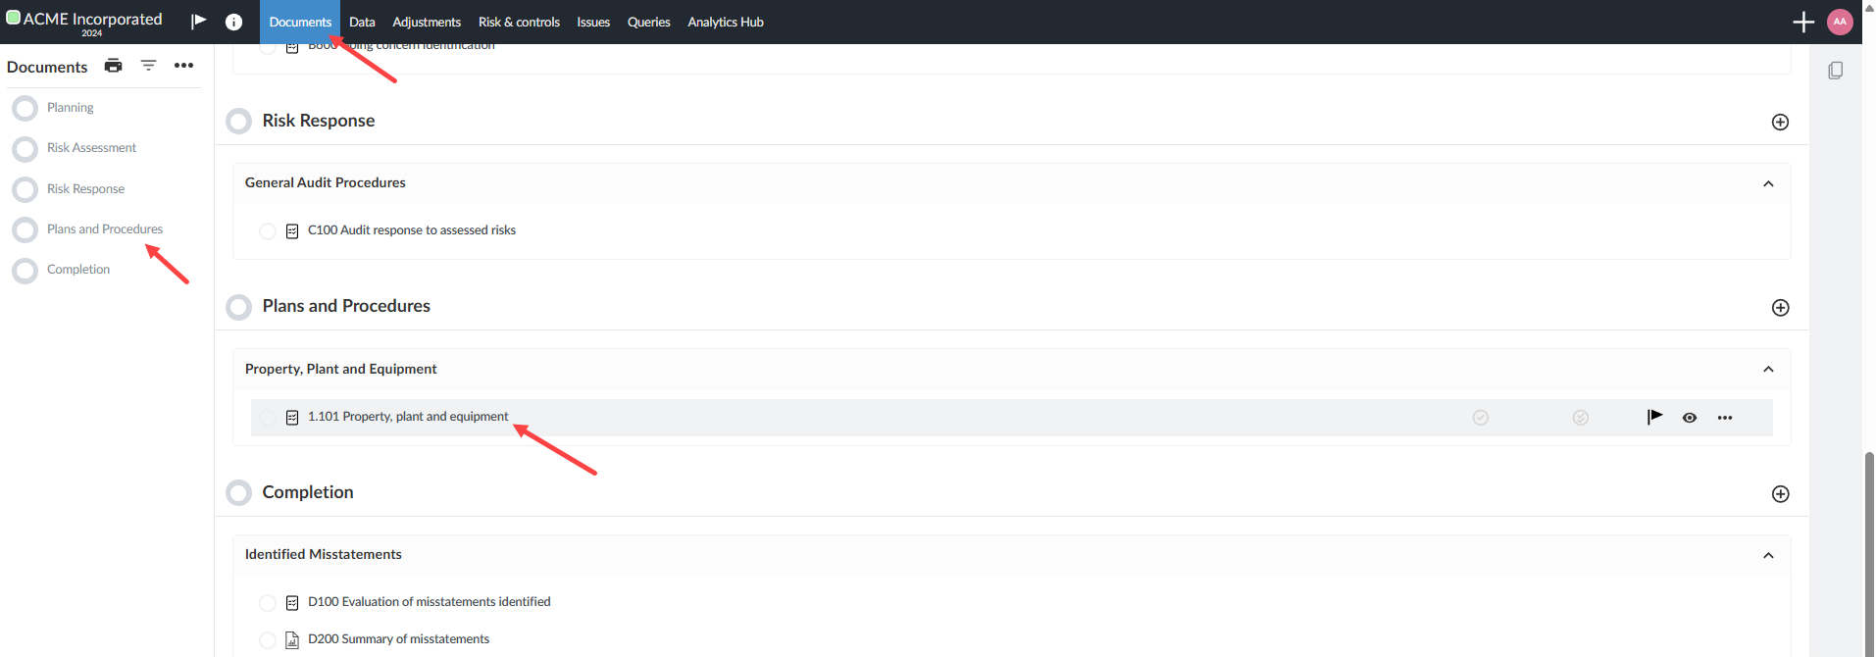Screen dimensions: 1876x657
Task: Open the engagement info icon
Action: coord(233,22)
